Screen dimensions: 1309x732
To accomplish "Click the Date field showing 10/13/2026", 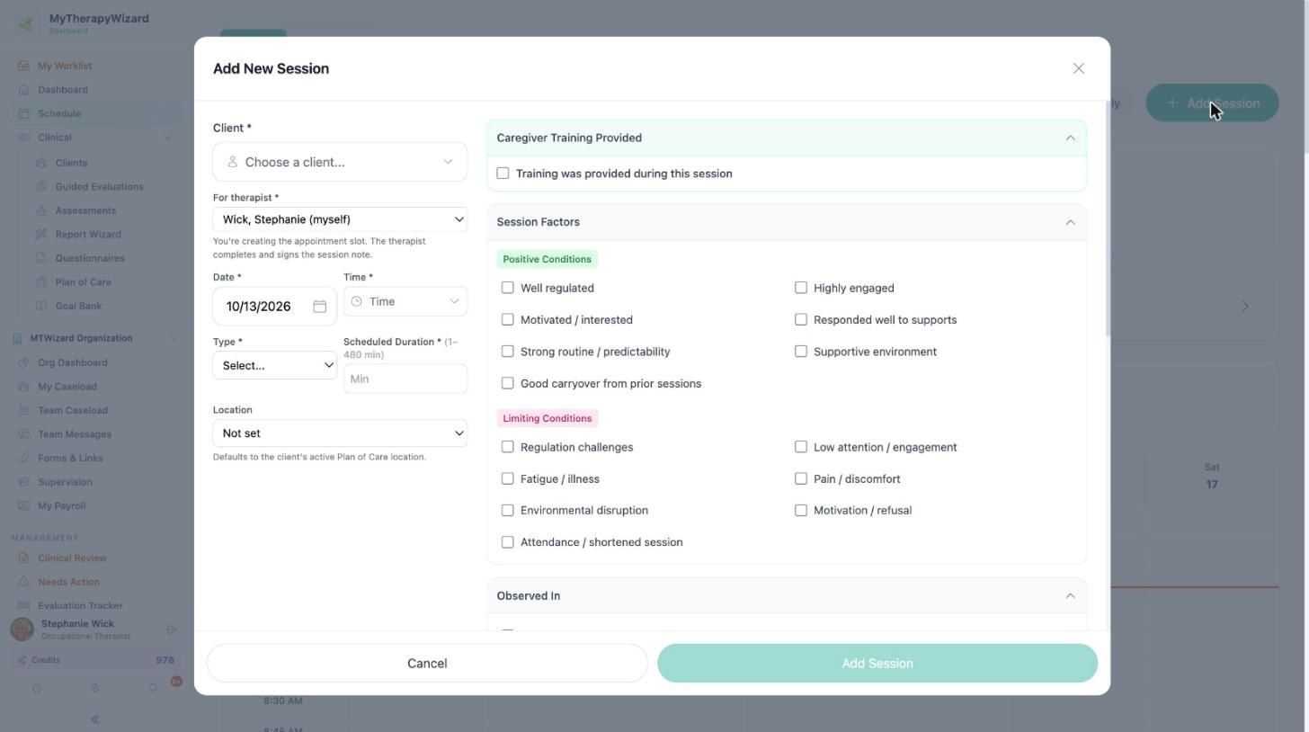I will tap(275, 307).
